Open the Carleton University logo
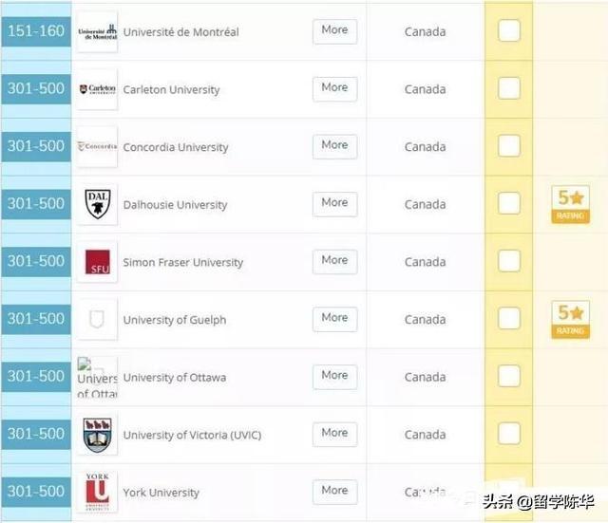 click(97, 89)
